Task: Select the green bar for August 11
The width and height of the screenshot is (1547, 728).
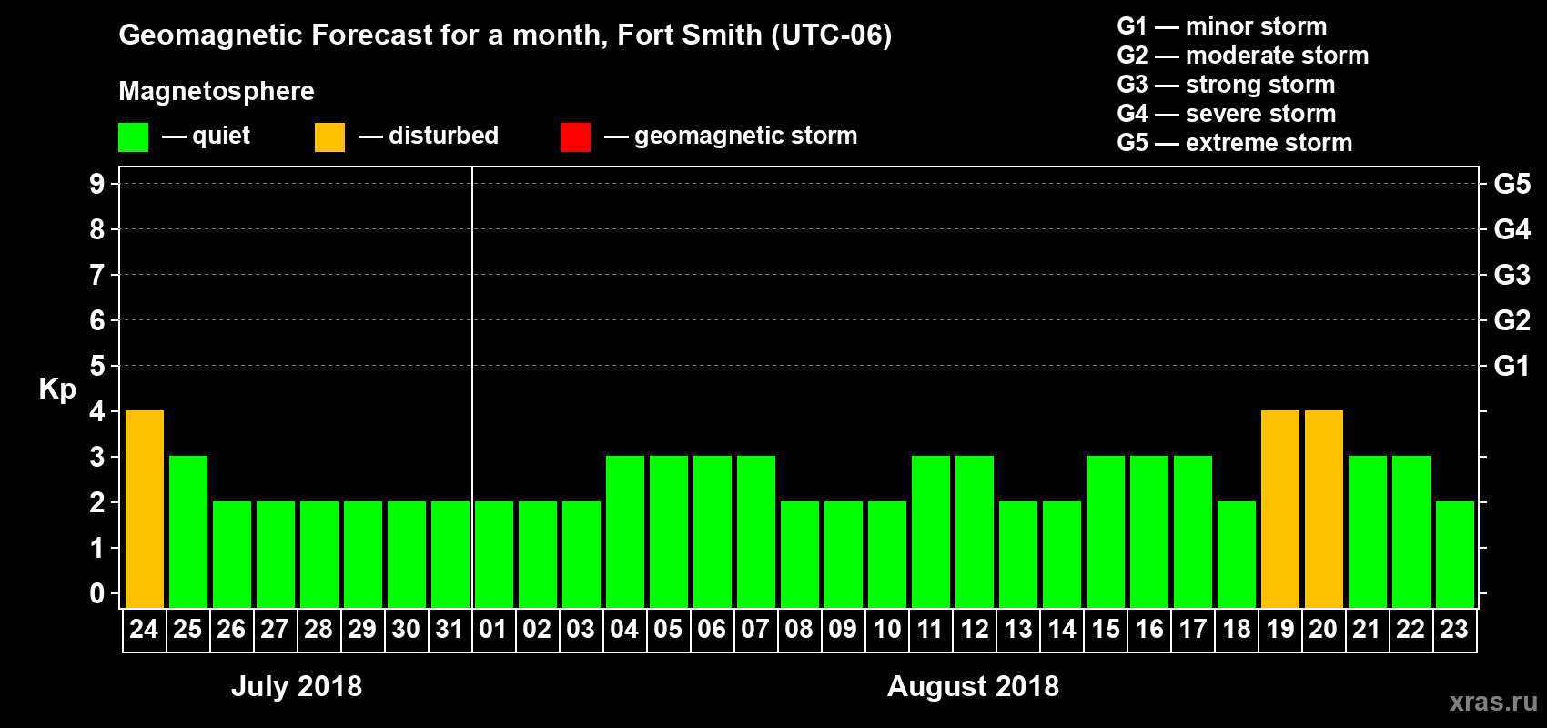Action: click(931, 531)
